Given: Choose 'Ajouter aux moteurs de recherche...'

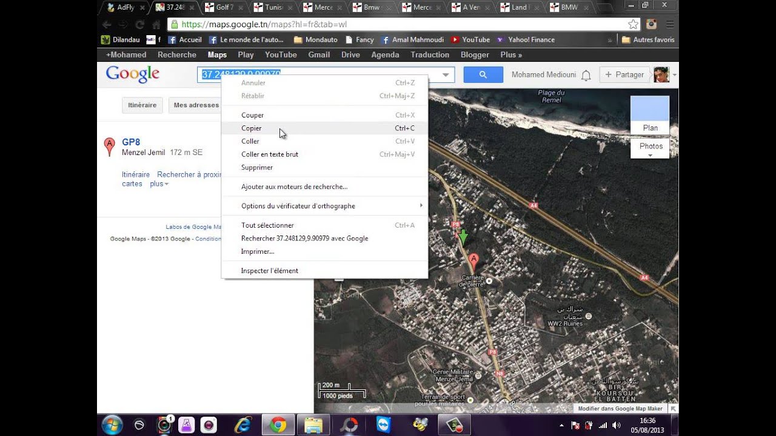Looking at the screenshot, I should (324, 187).
